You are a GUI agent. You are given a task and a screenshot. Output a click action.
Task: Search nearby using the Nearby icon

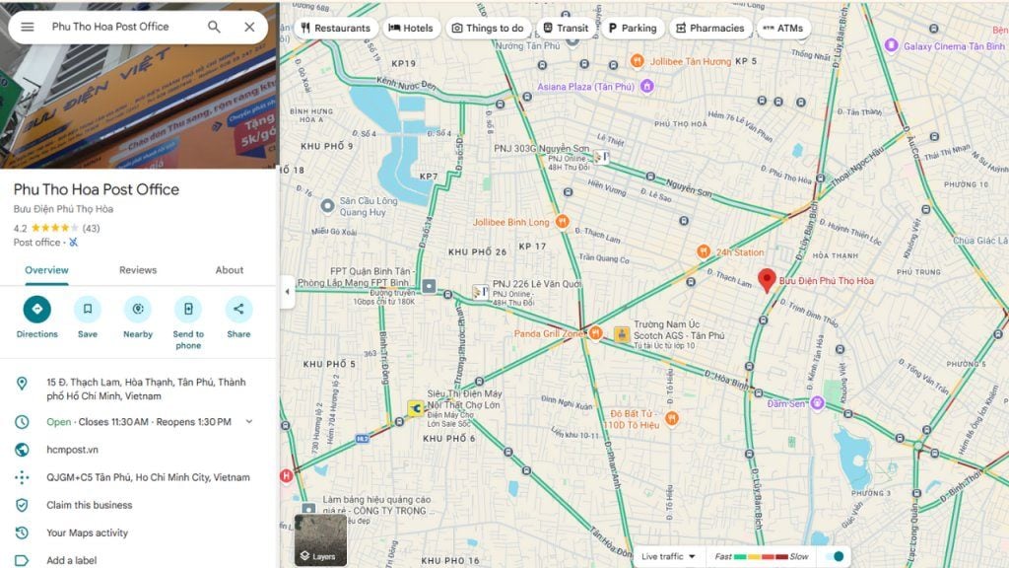138,310
